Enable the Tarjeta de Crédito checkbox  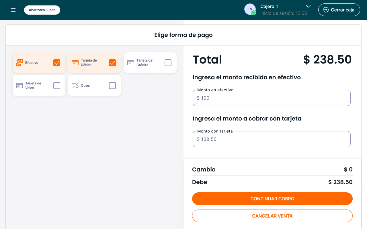pyautogui.click(x=168, y=63)
